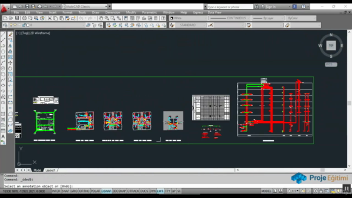Open the File menu
This screenshot has height=198, width=352.
[x=16, y=12]
